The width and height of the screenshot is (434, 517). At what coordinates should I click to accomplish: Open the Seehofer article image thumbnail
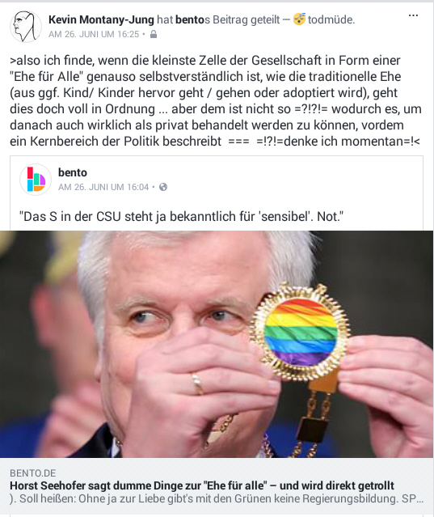click(217, 344)
